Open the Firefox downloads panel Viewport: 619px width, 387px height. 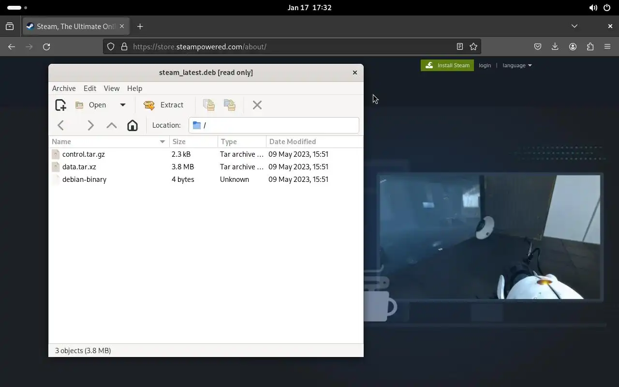pos(555,47)
